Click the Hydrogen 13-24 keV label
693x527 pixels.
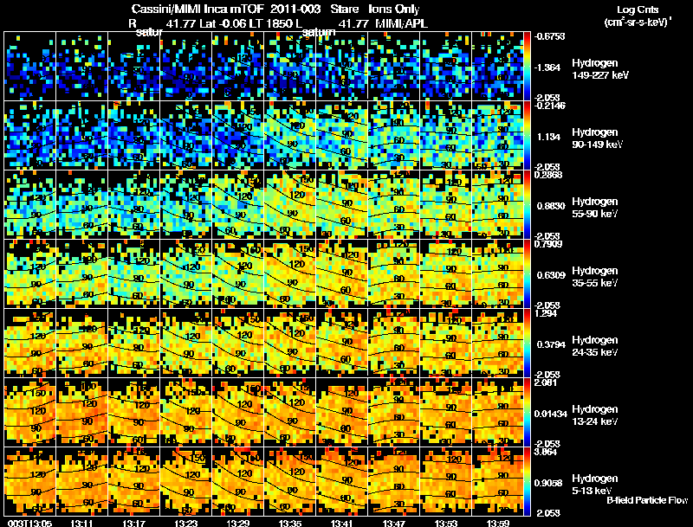[595, 415]
